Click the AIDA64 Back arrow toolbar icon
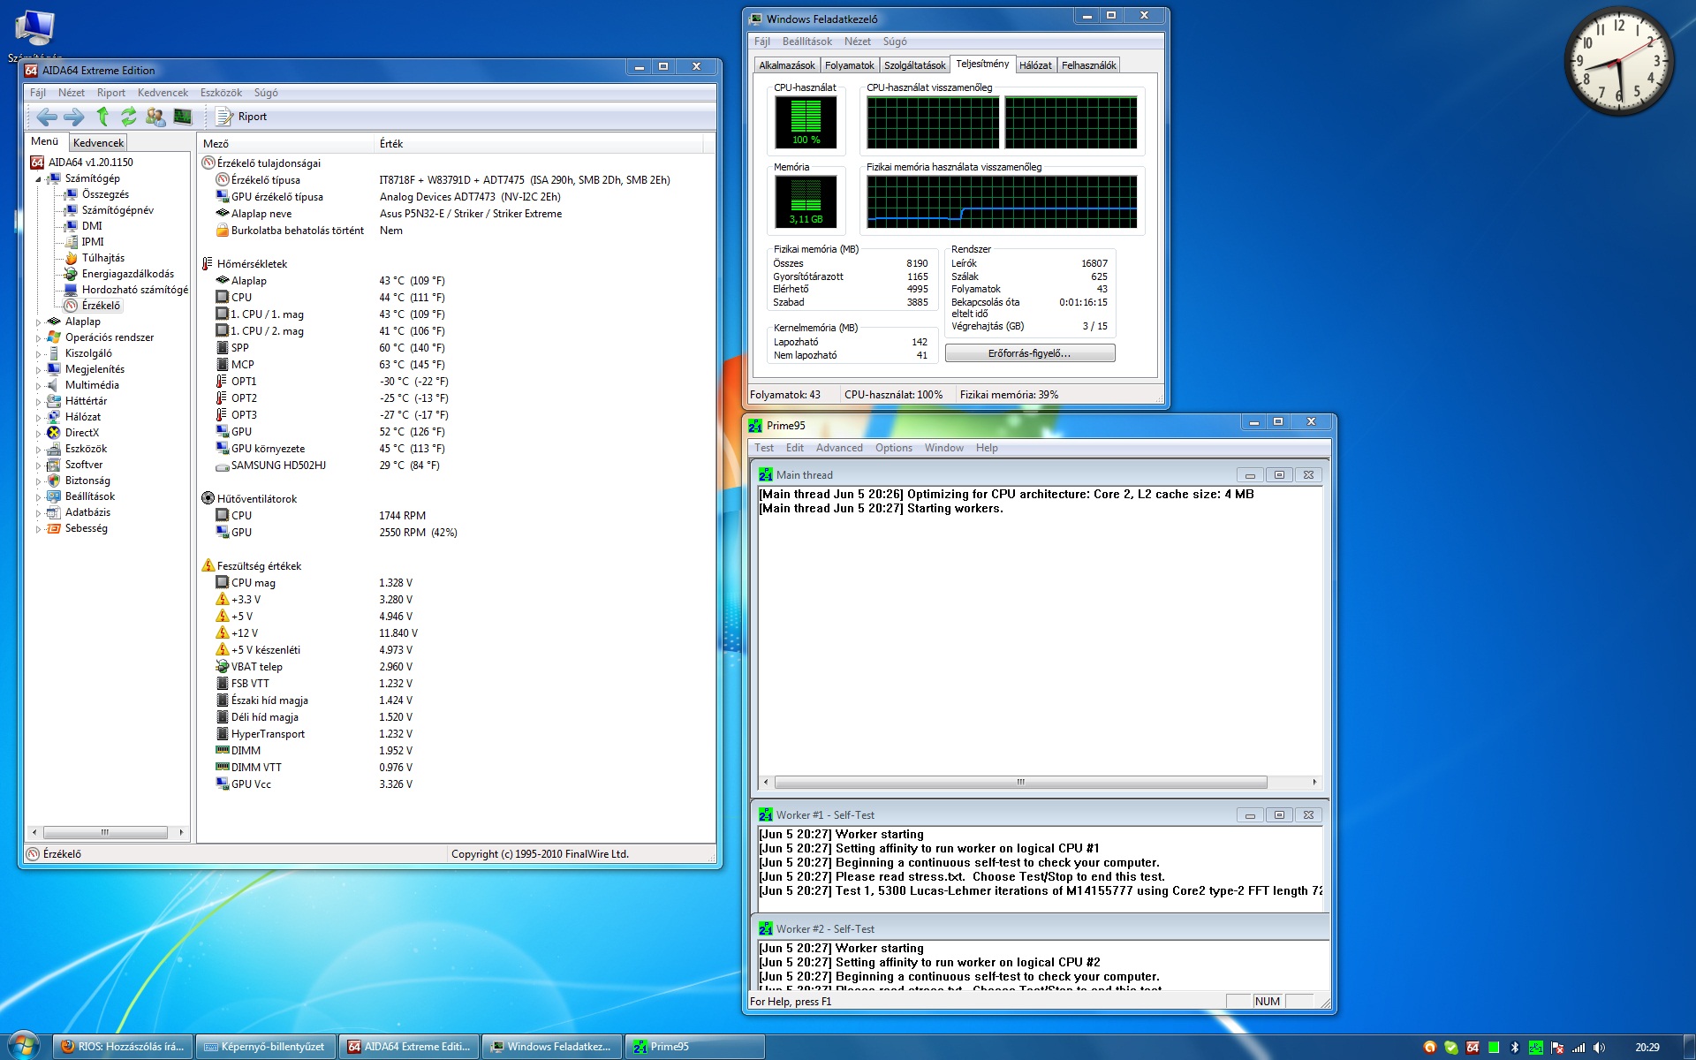The image size is (1696, 1060). tap(47, 117)
